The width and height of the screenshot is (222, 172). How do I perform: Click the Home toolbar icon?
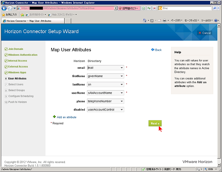pos(145,21)
